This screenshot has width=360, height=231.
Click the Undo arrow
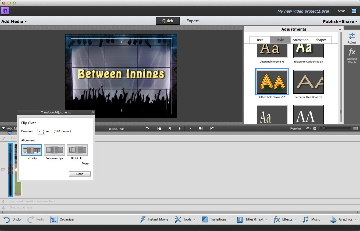tap(7, 219)
